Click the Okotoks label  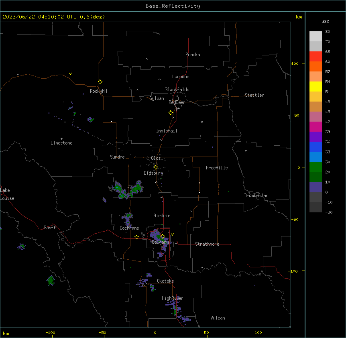(x=165, y=281)
